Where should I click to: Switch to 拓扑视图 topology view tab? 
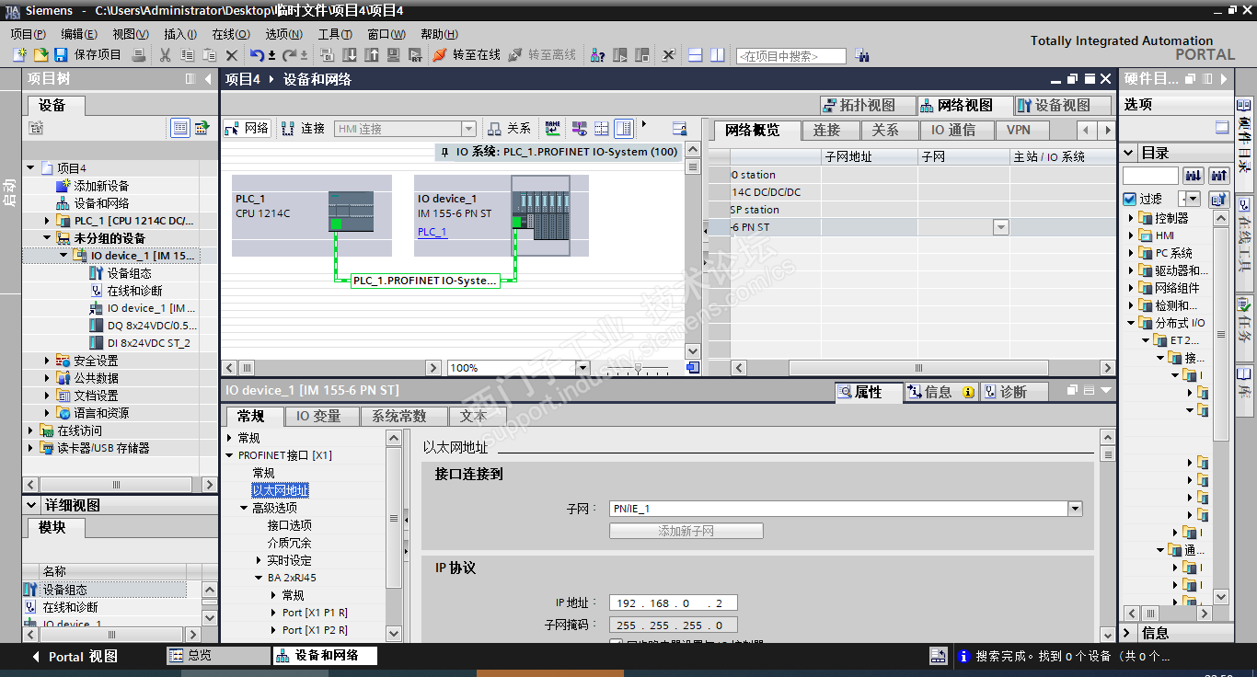coord(869,105)
